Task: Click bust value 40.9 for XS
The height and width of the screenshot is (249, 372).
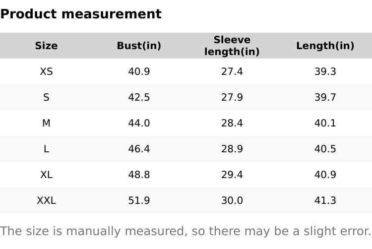Action: 139,71
